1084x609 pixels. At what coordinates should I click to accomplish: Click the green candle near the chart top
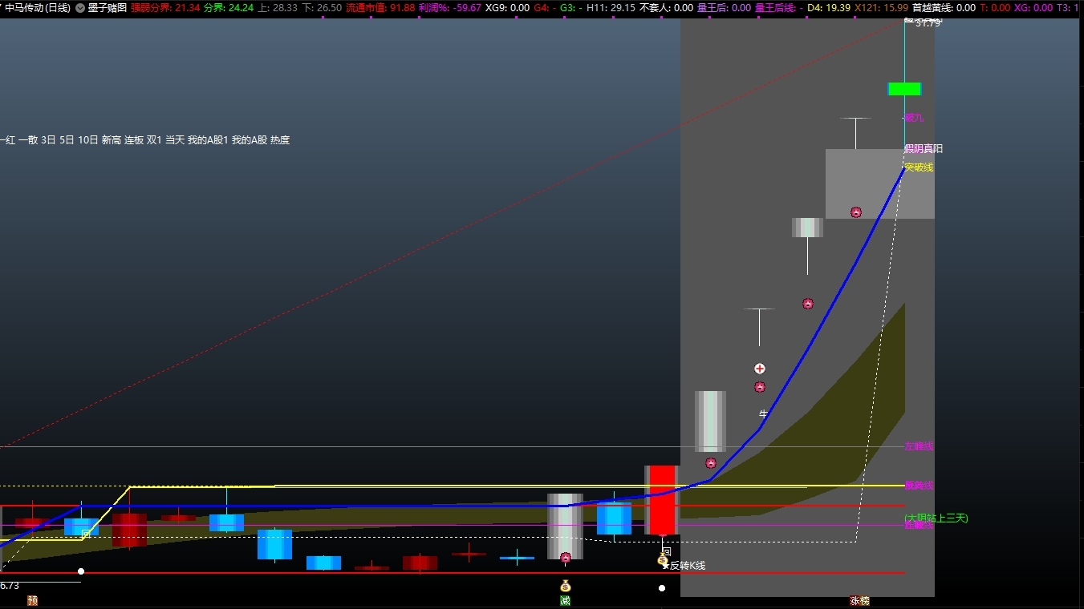click(x=904, y=89)
